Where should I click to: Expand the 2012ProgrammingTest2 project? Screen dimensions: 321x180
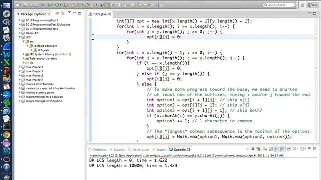[19, 20]
